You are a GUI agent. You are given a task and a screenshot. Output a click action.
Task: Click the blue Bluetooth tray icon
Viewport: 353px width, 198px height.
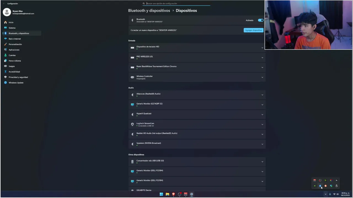tap(320, 186)
